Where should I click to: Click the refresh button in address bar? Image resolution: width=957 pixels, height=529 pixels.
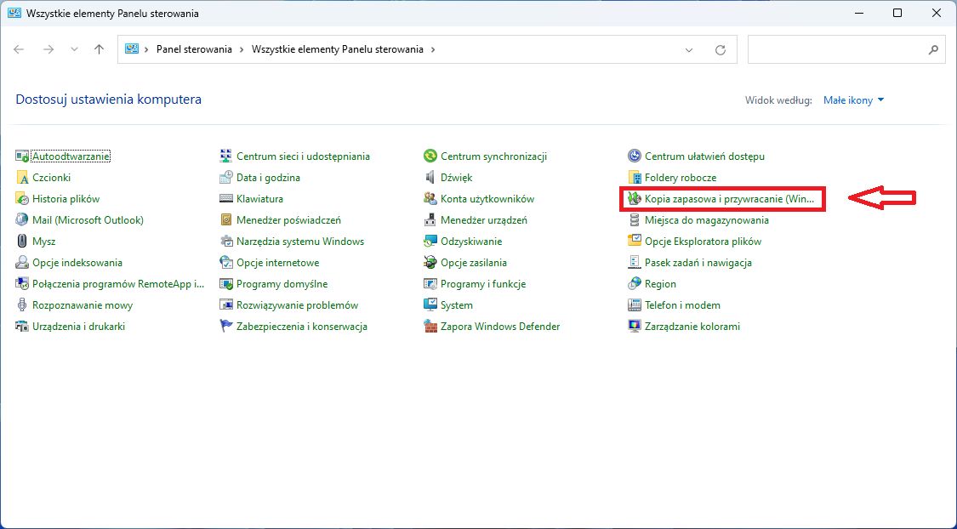721,50
